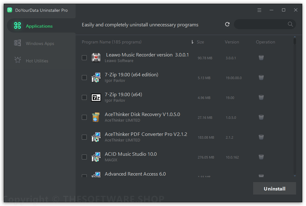The image size is (306, 206).
Task: Tick the 7-Zip 19.00 (x64 edition) checkbox
Action: coord(84,78)
